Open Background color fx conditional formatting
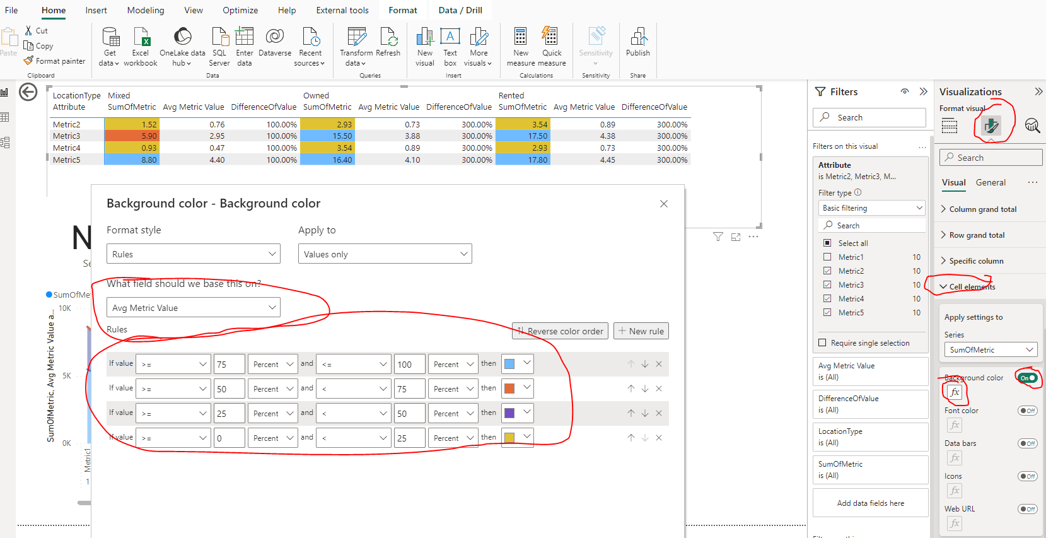This screenshot has height=538, width=1046. coord(955,392)
